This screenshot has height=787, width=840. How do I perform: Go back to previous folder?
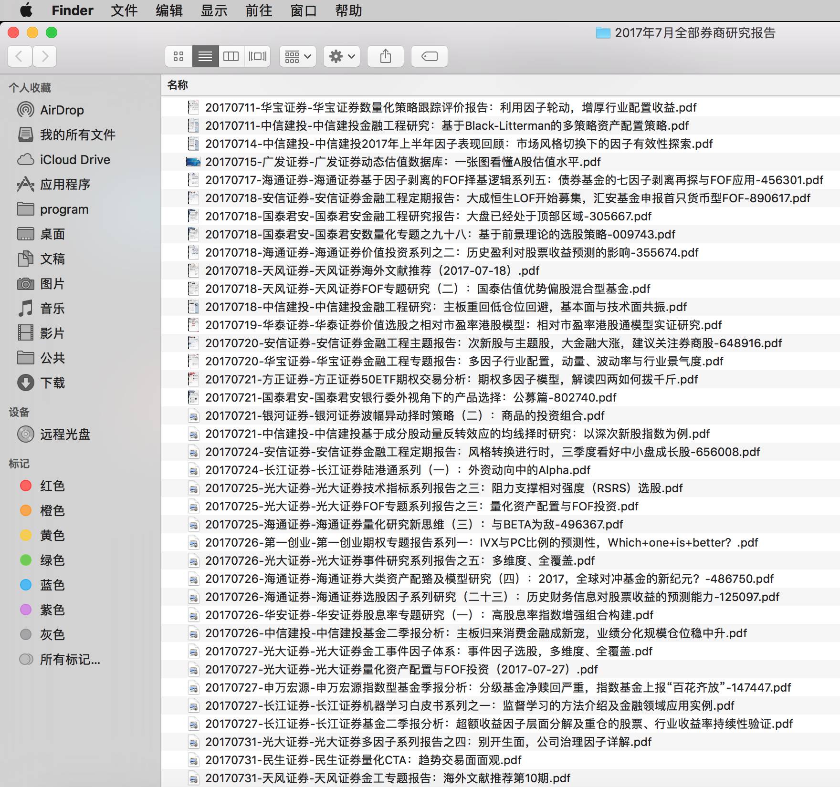pyautogui.click(x=20, y=56)
